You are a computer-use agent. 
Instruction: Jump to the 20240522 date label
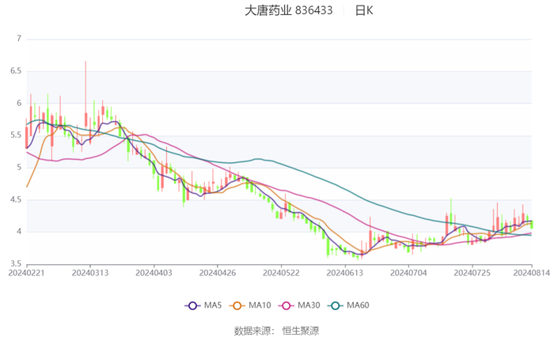tap(279, 272)
